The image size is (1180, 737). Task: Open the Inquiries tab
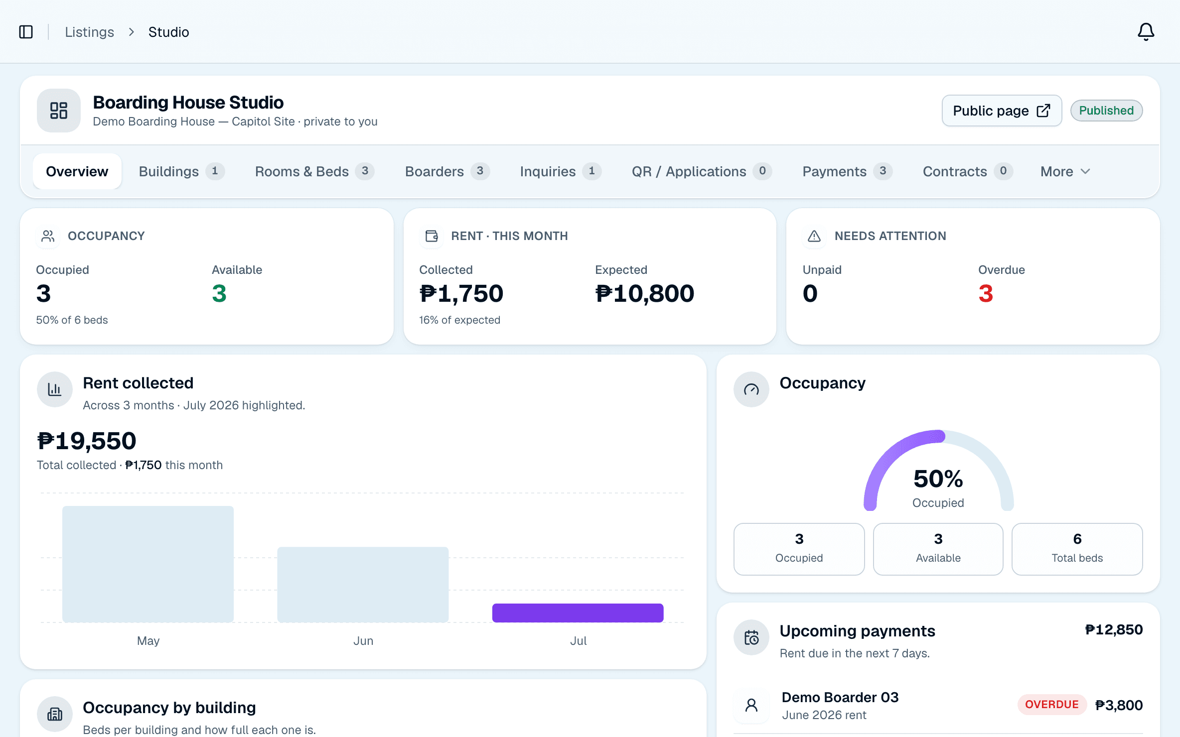pos(561,171)
